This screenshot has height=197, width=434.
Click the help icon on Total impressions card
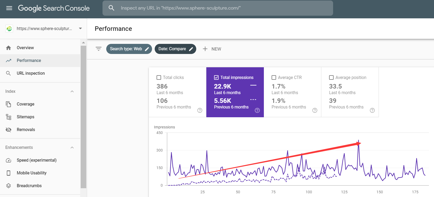(257, 110)
